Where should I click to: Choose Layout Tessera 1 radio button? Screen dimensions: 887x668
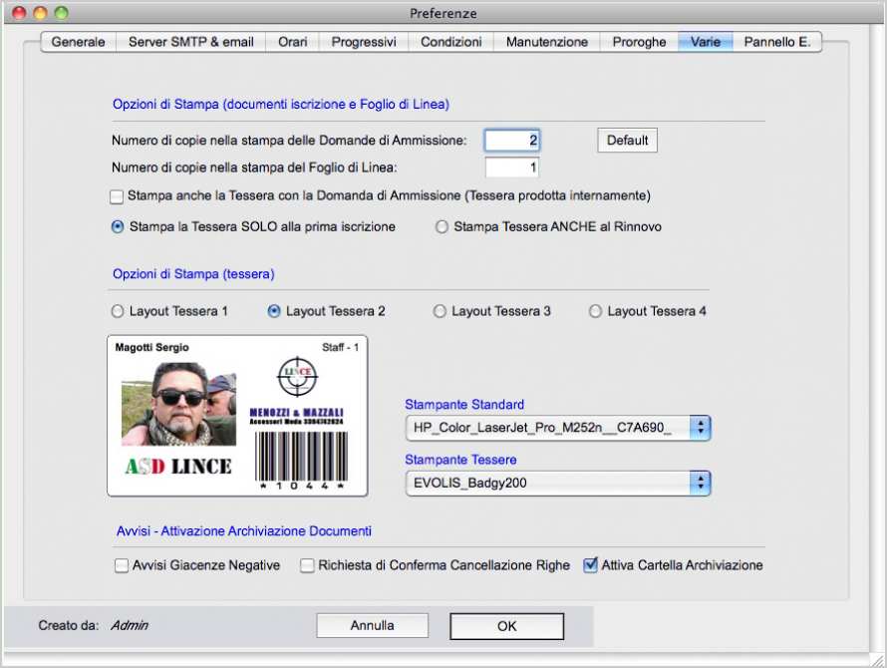118,311
